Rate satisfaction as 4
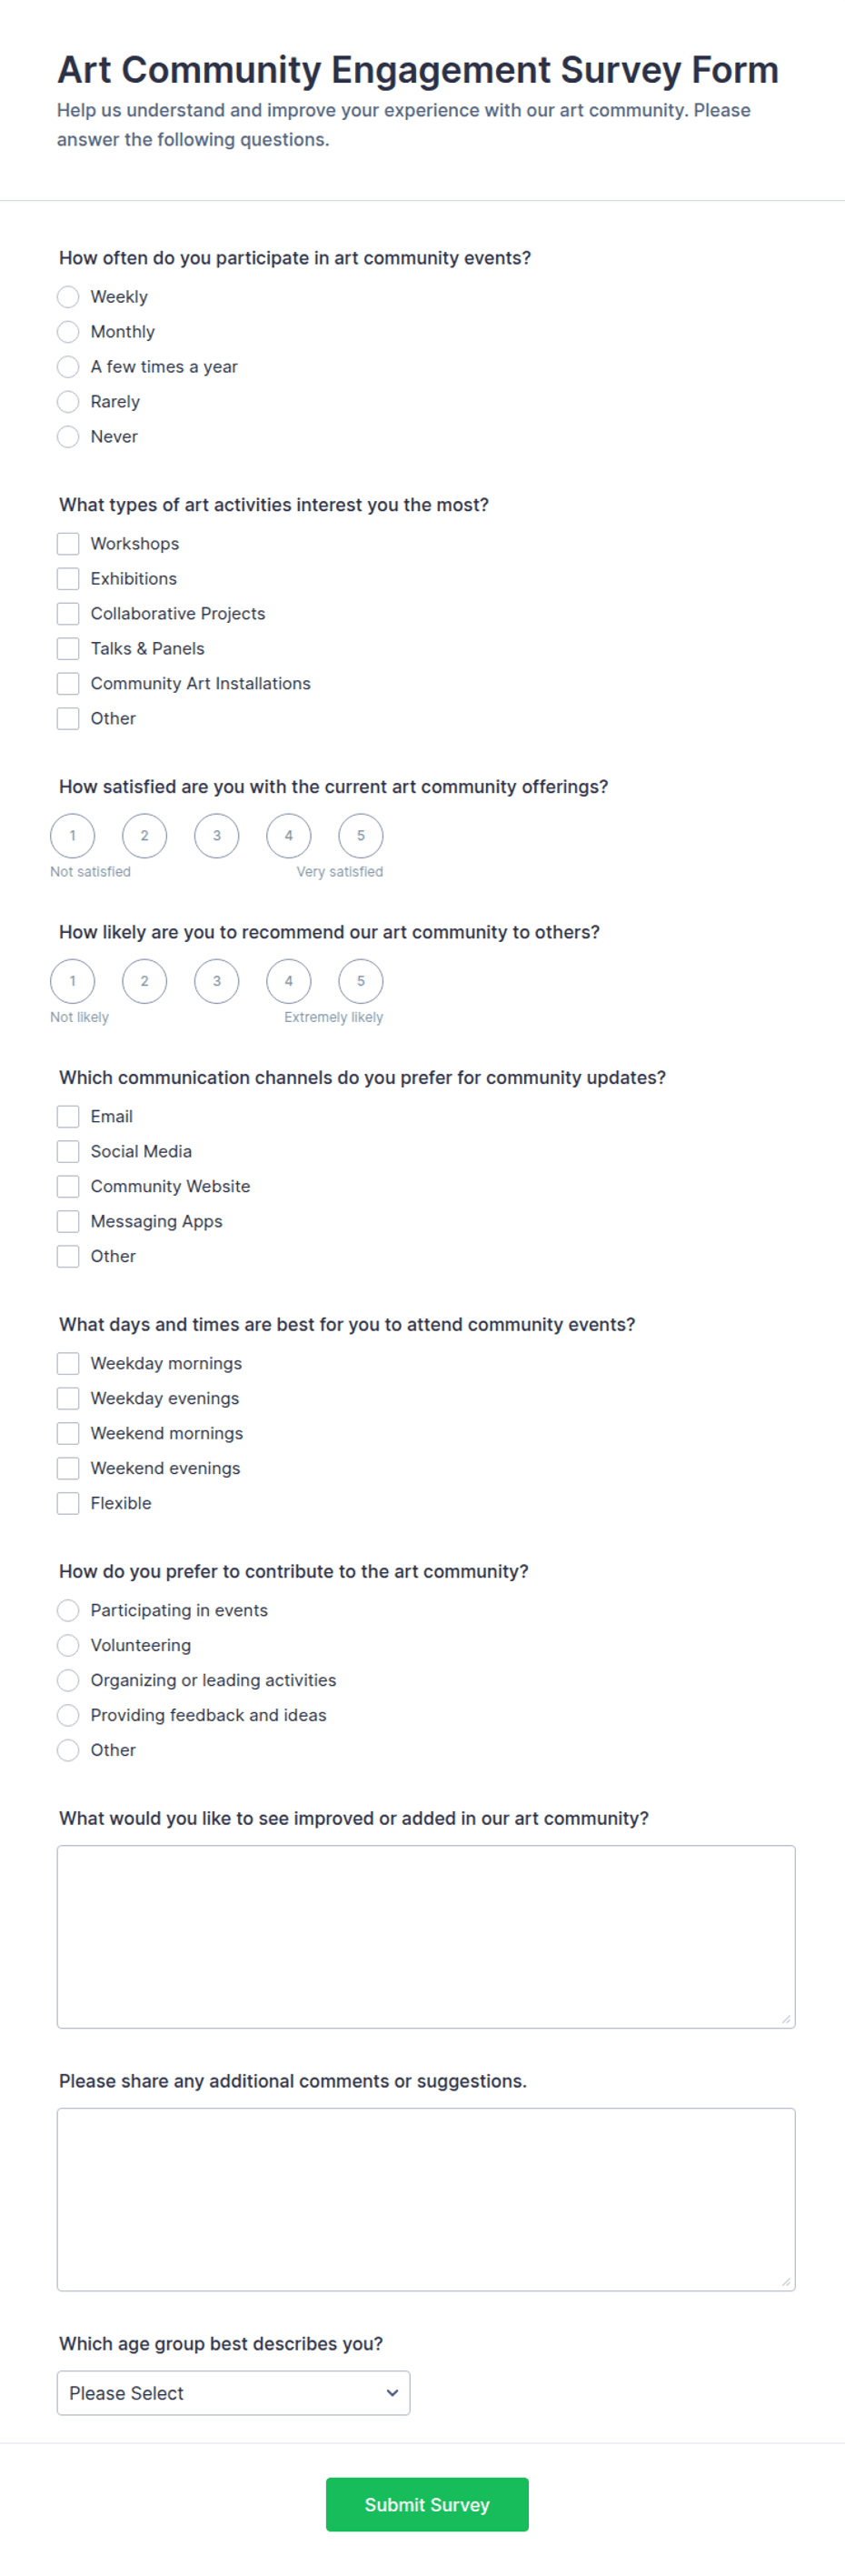This screenshot has height=2576, width=845. (289, 836)
